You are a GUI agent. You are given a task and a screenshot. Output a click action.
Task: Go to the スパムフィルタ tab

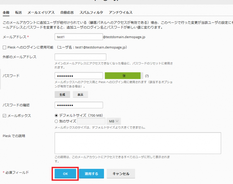[91, 12]
